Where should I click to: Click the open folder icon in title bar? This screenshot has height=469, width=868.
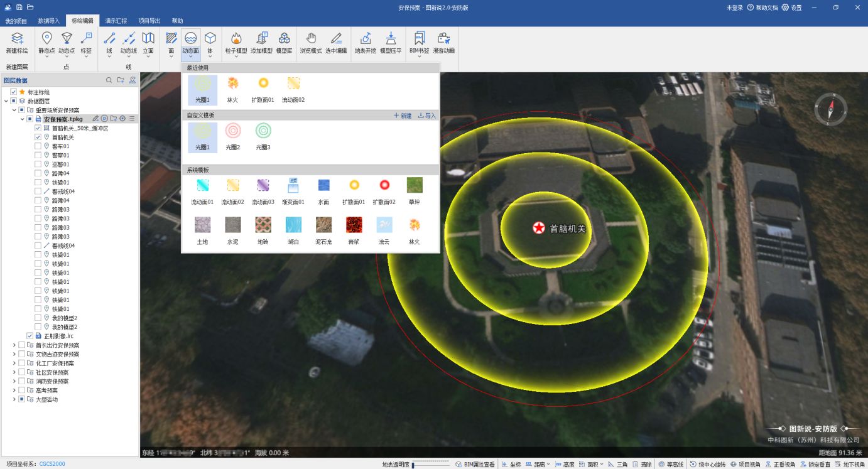pos(31,7)
